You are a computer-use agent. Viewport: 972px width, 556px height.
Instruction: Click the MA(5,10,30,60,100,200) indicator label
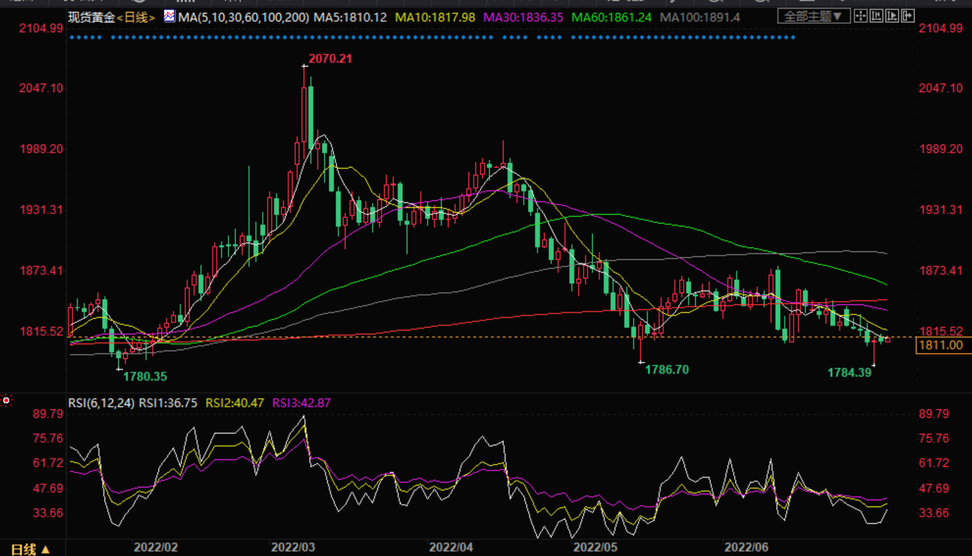click(243, 18)
